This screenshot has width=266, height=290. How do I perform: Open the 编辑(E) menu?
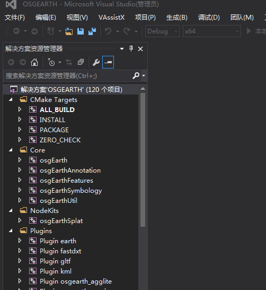coord(46,18)
